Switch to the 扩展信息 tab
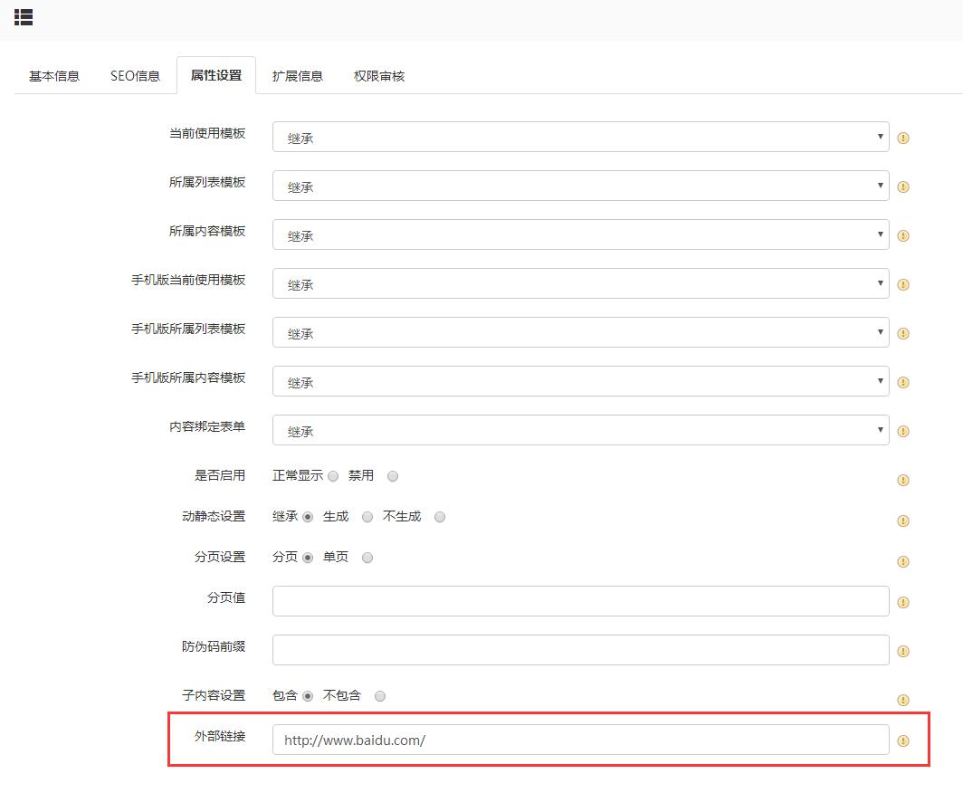 pos(297,76)
